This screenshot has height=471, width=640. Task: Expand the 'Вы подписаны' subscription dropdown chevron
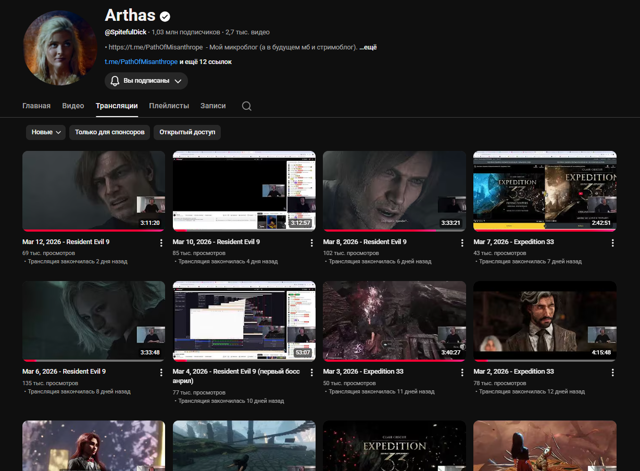click(178, 81)
